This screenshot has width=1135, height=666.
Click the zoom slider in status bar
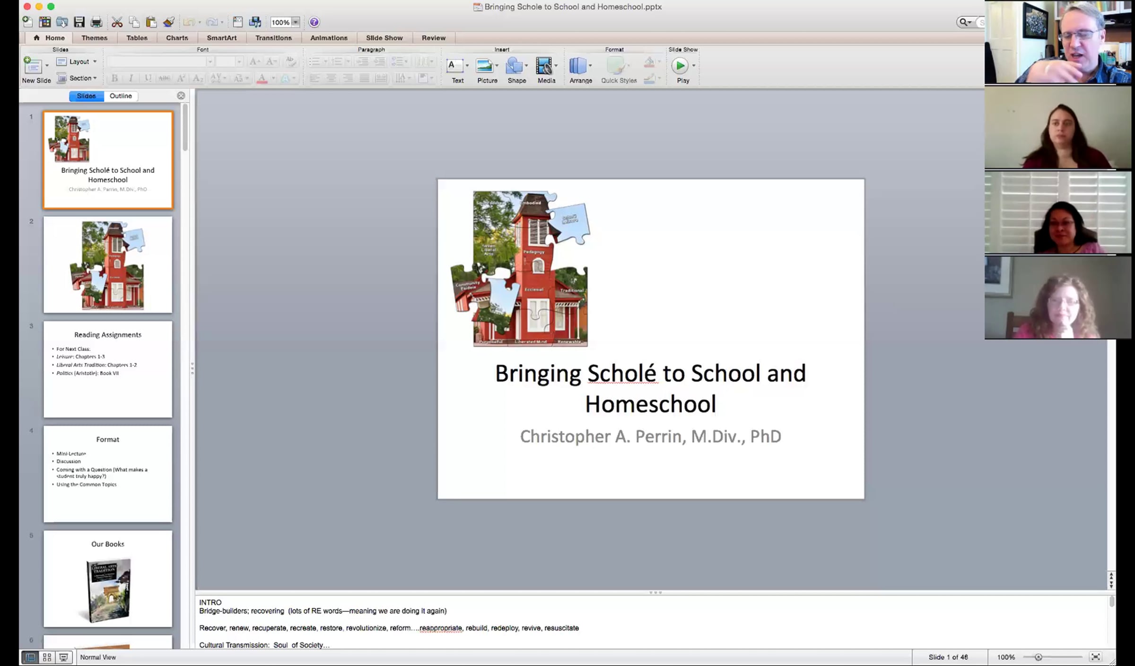pos(1052,657)
